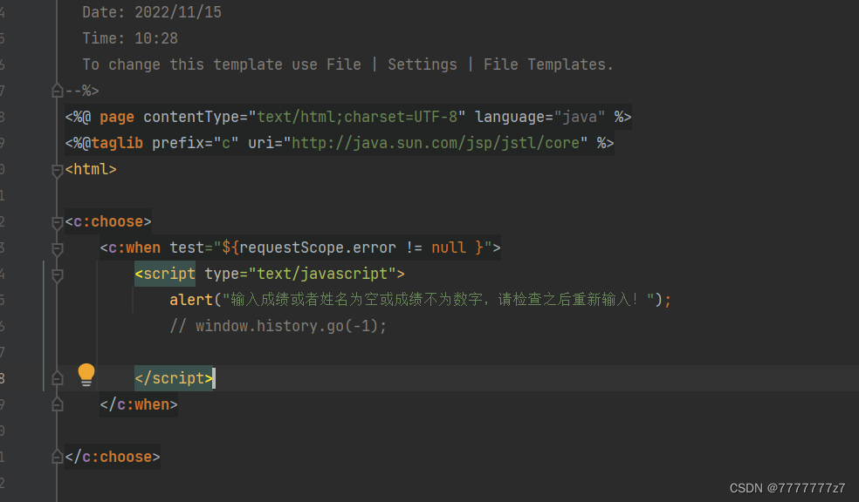Screen dimensions: 859x502
Task: Collapse the <c:when> opening tag fold
Action: [x=57, y=248]
